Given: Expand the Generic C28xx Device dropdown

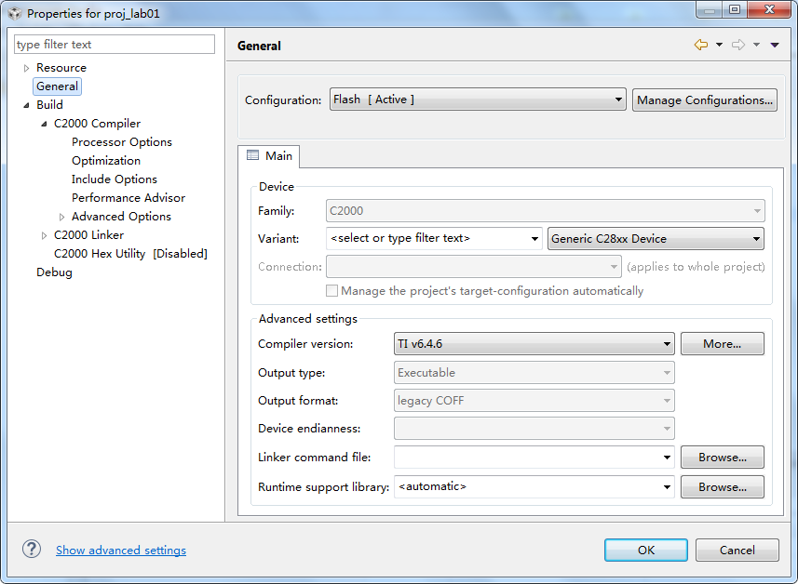Looking at the screenshot, I should pos(656,239).
